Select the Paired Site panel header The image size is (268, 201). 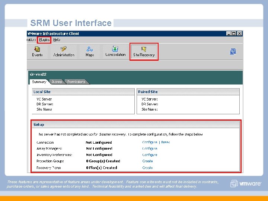pos(188,92)
